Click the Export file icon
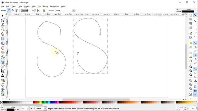The width and height of the screenshot is (198, 111). (x=191, y=37)
